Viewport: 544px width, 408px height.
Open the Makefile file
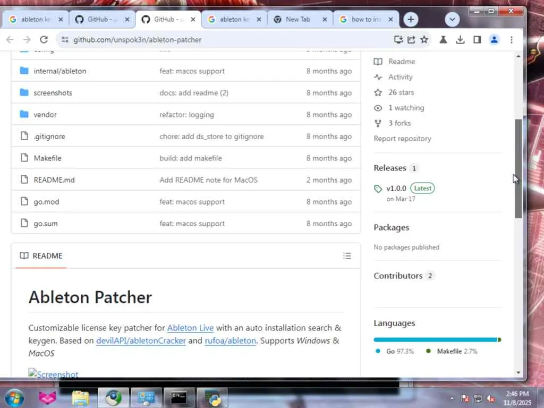point(47,158)
